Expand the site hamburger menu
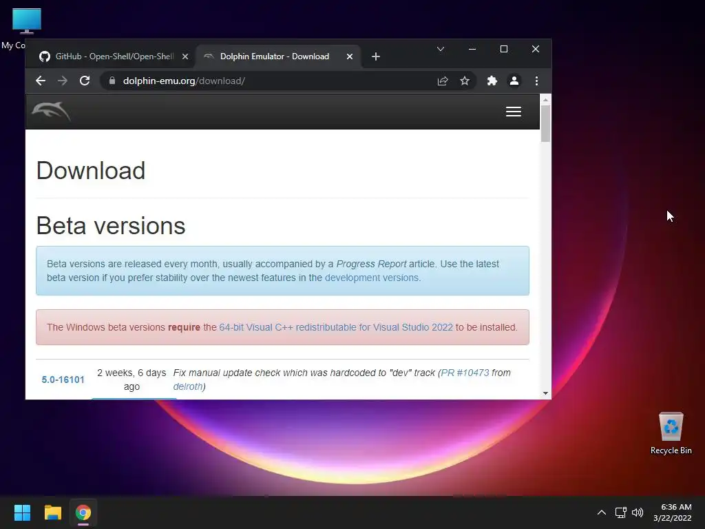Viewport: 705px width, 529px height. pyautogui.click(x=514, y=112)
